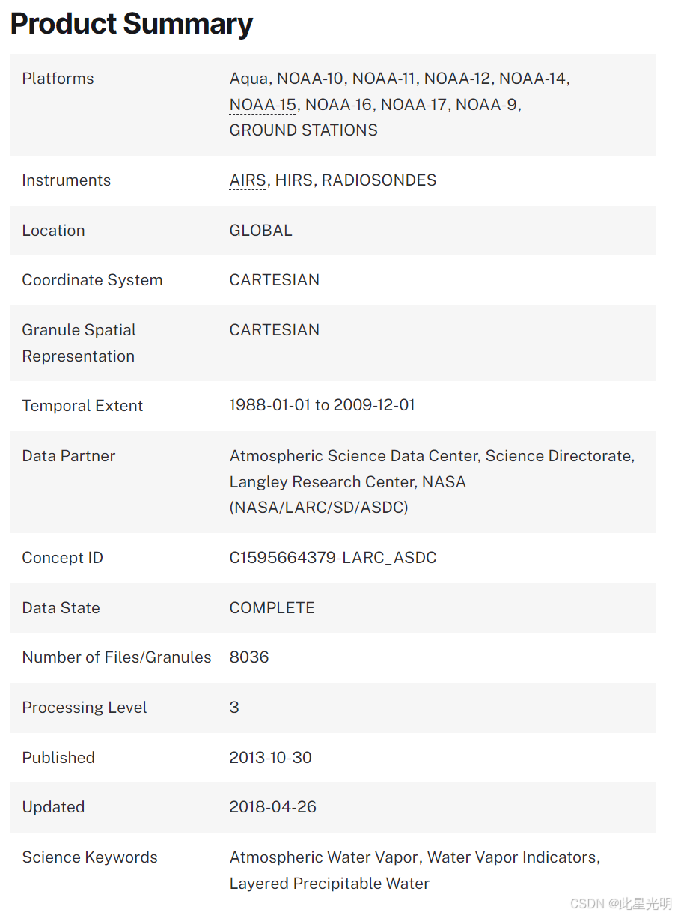The image size is (675, 915).
Task: Open the NOAA-15 platform link
Action: (x=263, y=104)
